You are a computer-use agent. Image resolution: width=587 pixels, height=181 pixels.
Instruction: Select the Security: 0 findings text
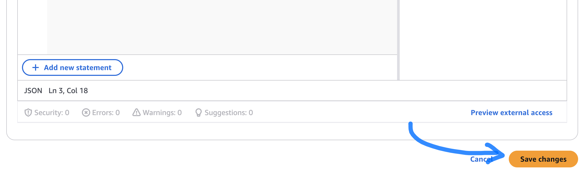point(52,113)
